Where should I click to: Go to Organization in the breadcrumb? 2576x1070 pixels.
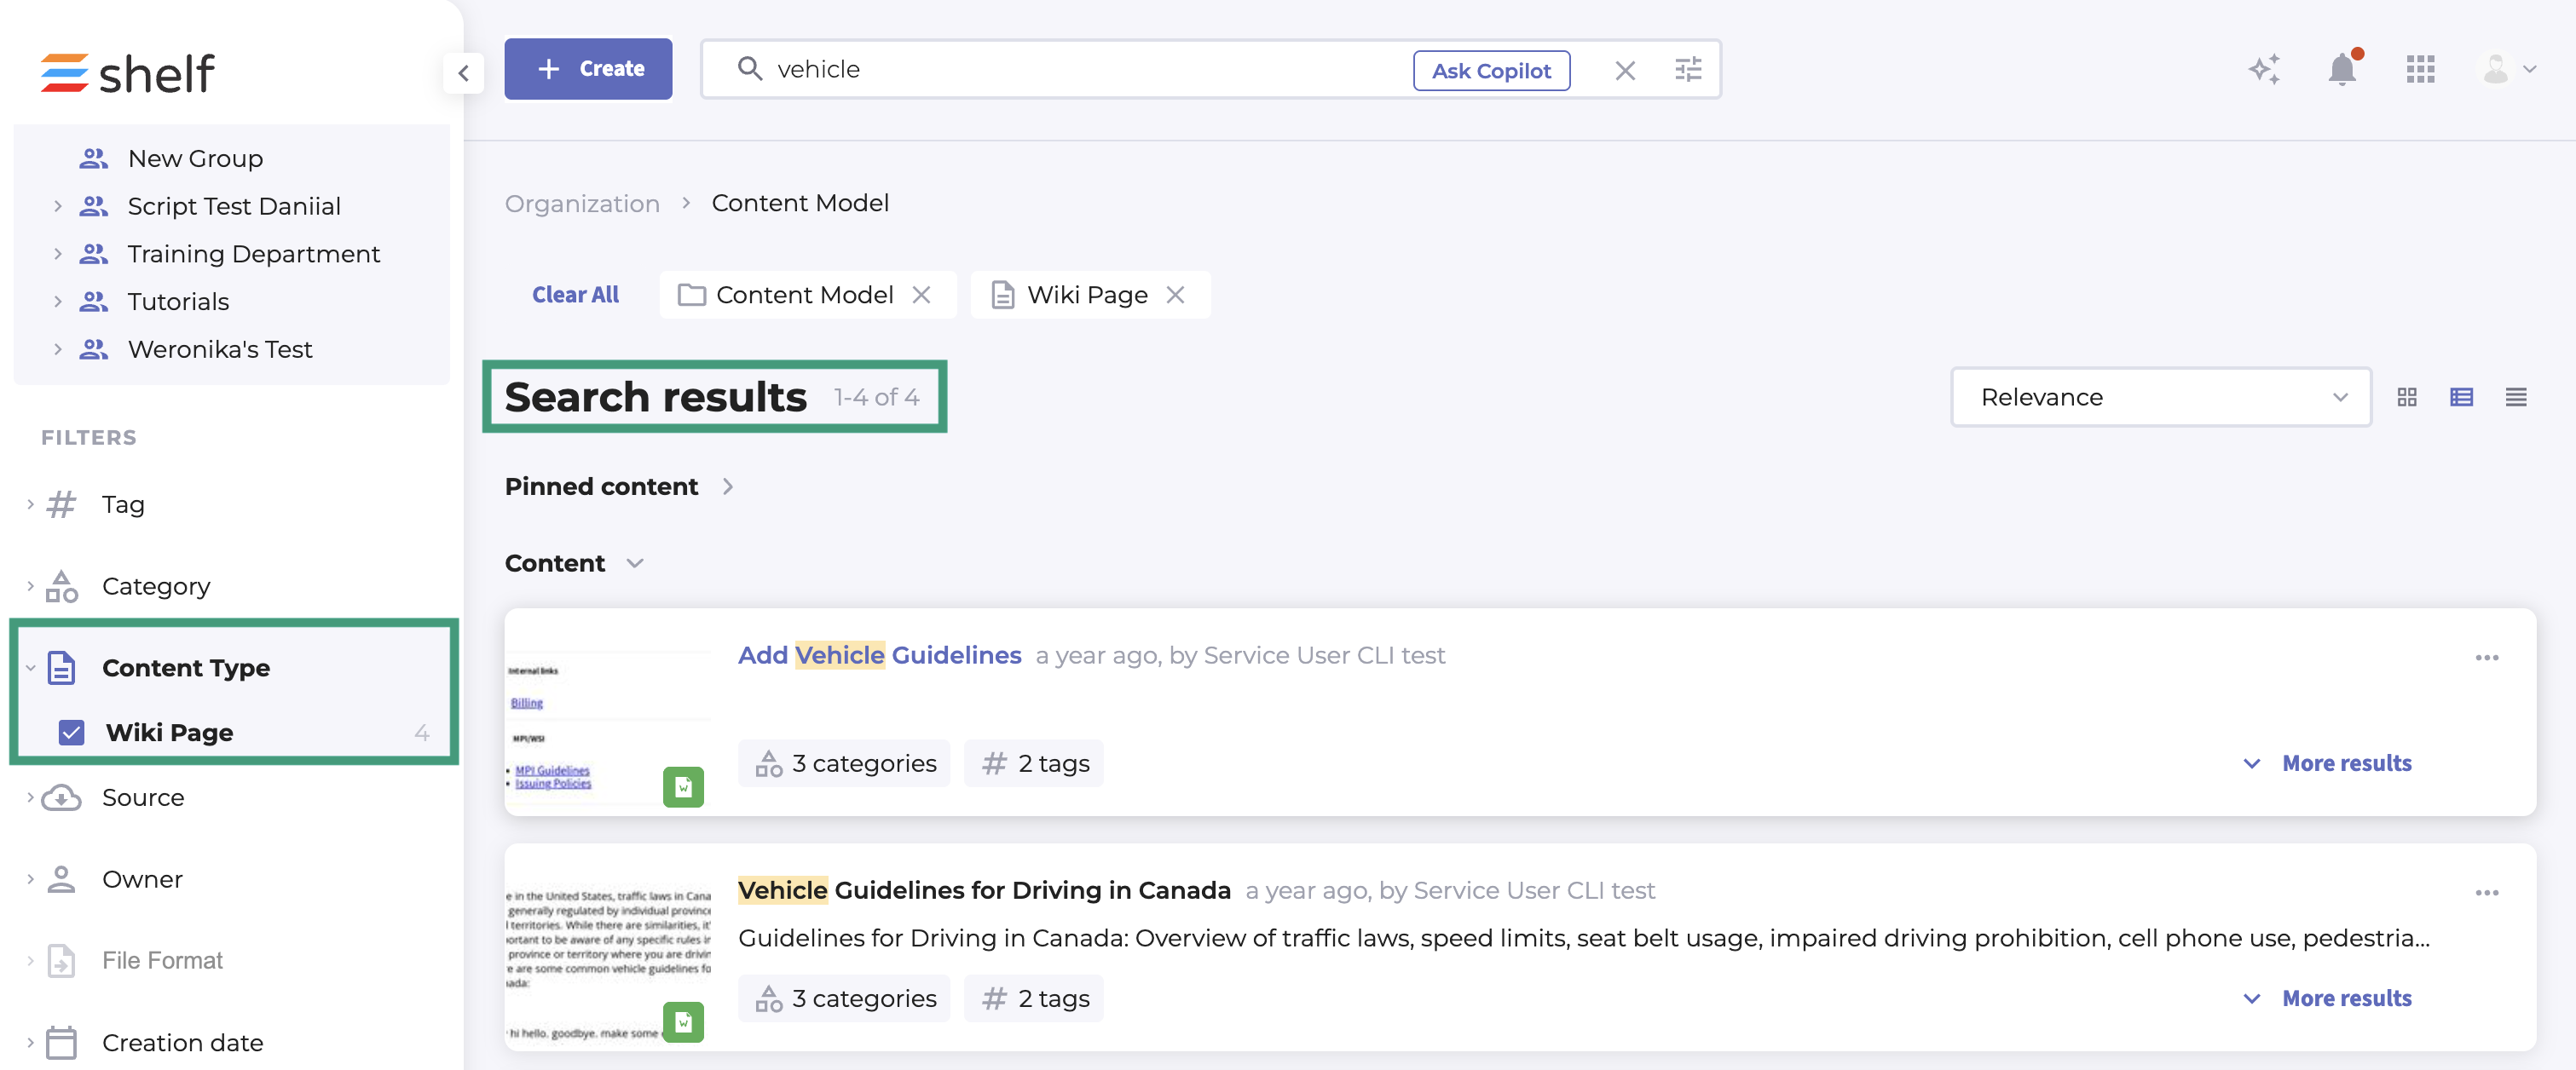pyautogui.click(x=582, y=204)
